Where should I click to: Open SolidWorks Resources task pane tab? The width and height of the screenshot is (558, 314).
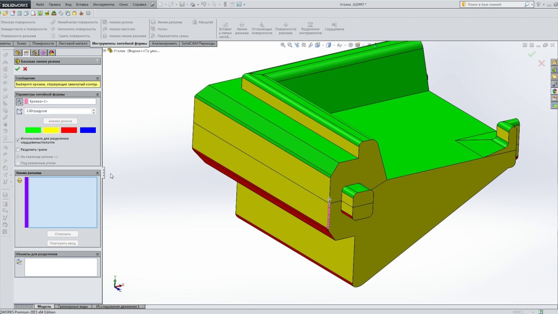(x=555, y=62)
